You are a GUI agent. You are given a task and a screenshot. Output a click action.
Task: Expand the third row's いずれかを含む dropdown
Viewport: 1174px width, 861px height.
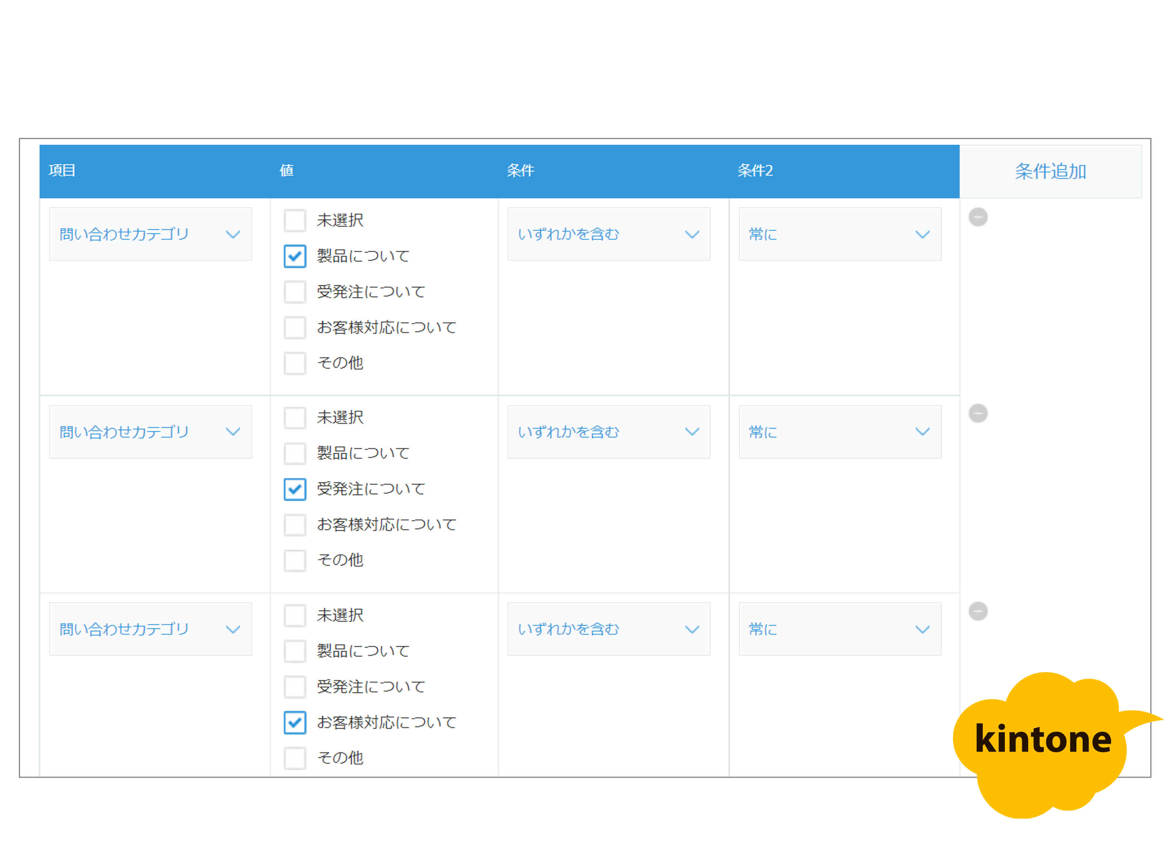pyautogui.click(x=608, y=629)
